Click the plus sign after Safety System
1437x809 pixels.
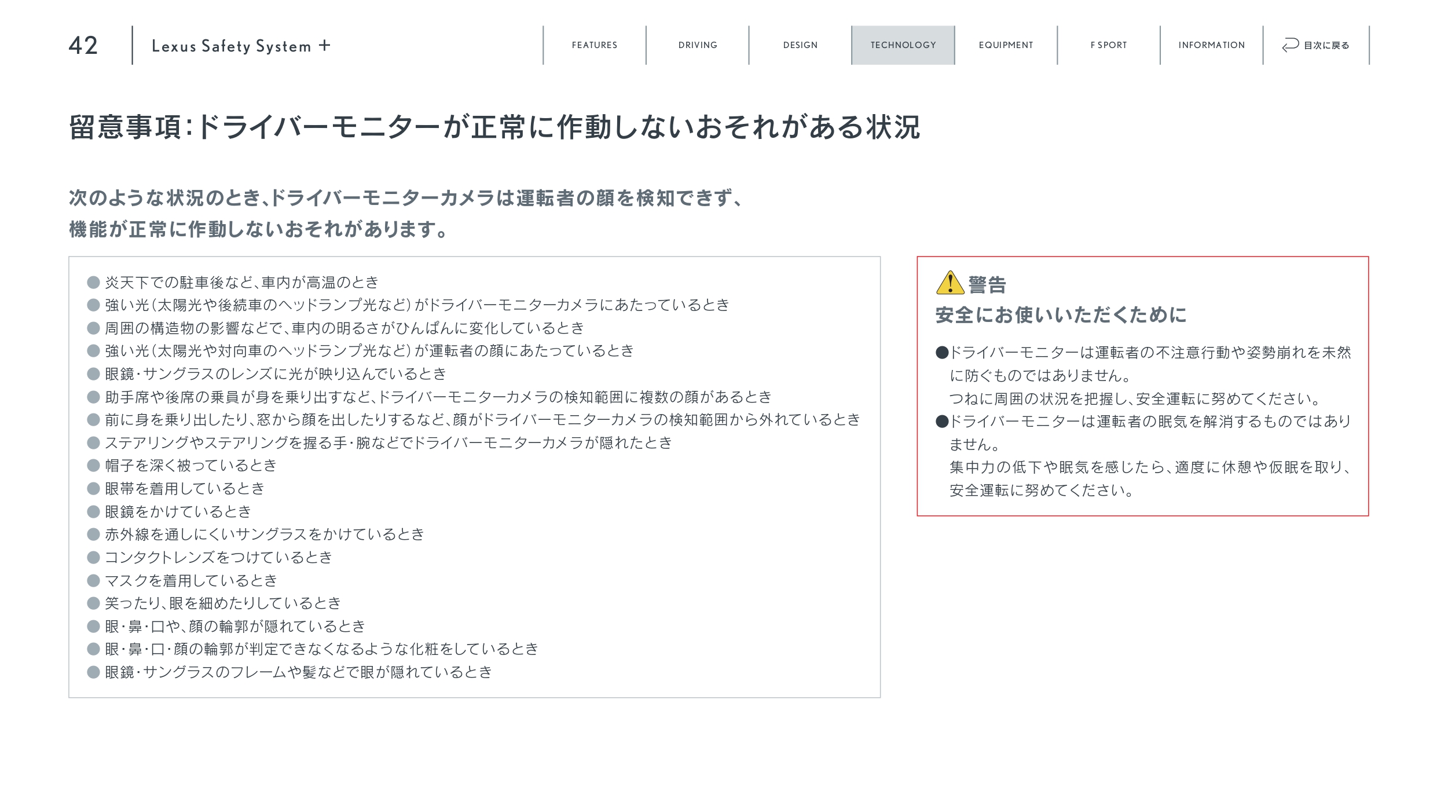click(325, 45)
